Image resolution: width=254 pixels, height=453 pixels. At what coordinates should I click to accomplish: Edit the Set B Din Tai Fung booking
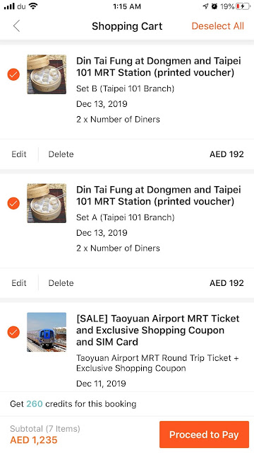[19, 154]
